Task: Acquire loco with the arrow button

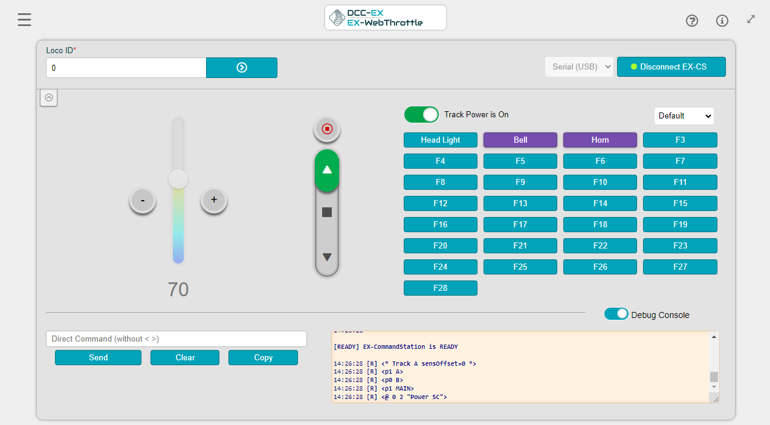Action: (x=242, y=68)
